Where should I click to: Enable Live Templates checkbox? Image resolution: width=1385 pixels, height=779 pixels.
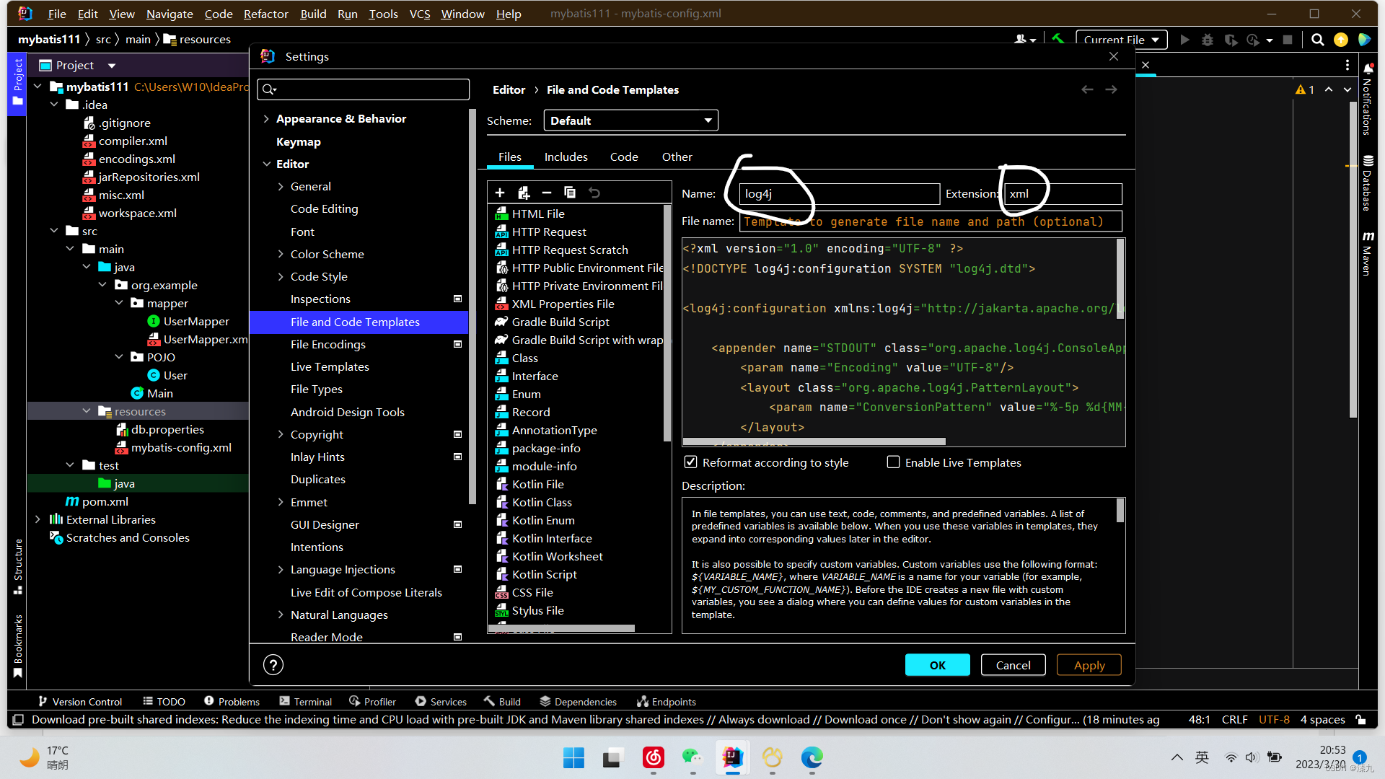[x=893, y=462]
